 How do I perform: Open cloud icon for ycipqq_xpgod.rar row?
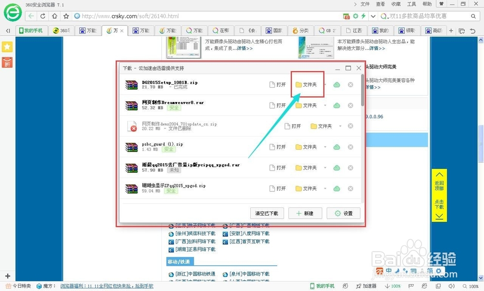click(337, 168)
